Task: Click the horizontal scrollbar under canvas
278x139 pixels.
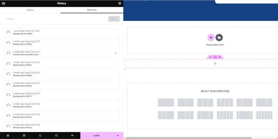Action: [x=188, y=138]
